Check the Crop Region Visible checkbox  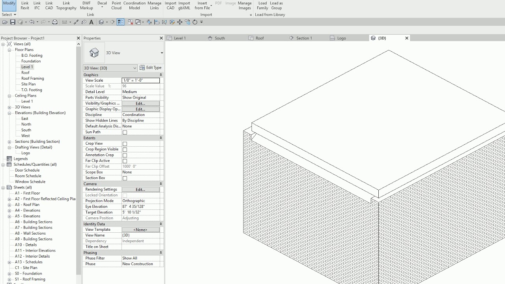(125, 149)
